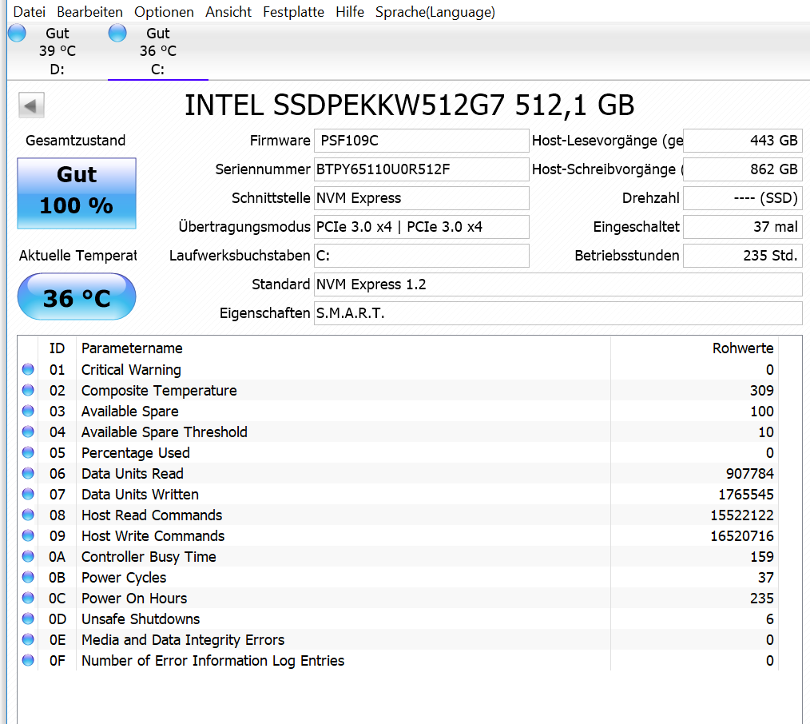Select the Critical Warning row text
Screen dimensions: 810x724
click(x=131, y=370)
